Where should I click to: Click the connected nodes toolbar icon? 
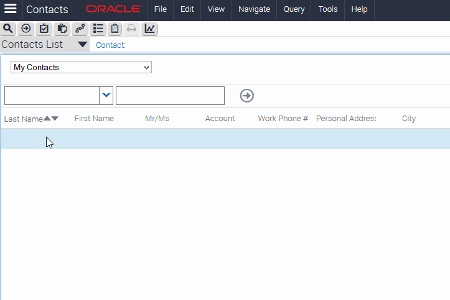[80, 29]
